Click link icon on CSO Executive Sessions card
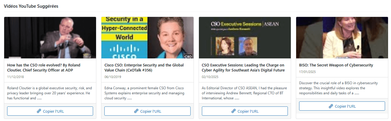The width and height of the screenshot is (391, 121). [234, 111]
